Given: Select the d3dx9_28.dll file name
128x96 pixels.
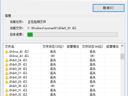Looking at the screenshot, I should click(18, 77).
